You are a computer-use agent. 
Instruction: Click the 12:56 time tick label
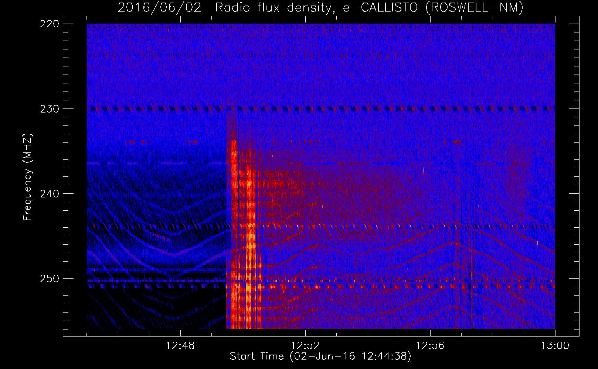430,346
